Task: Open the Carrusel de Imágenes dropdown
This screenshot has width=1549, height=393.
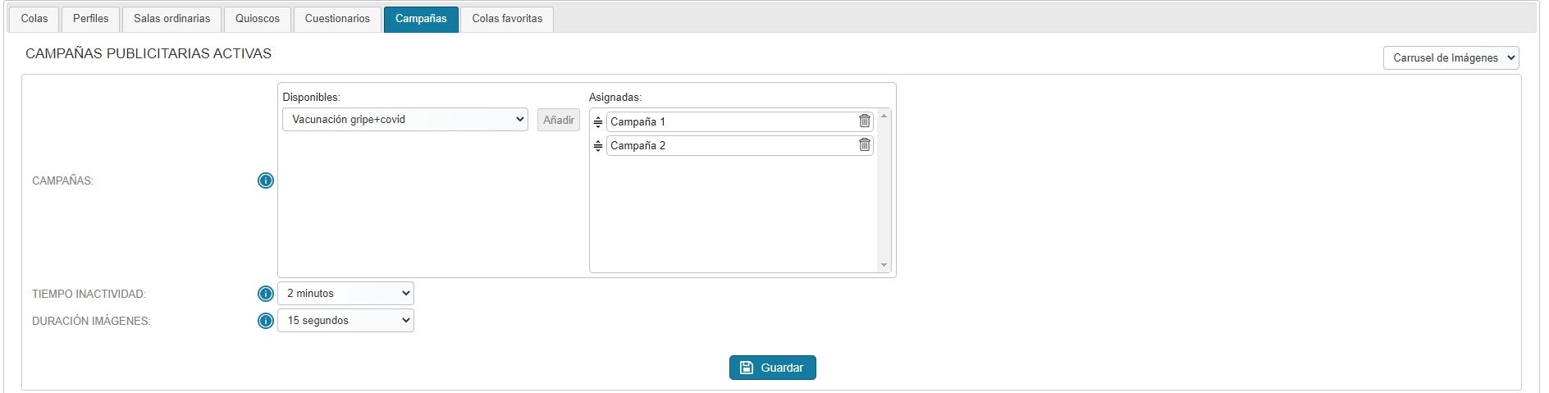Action: point(1451,58)
